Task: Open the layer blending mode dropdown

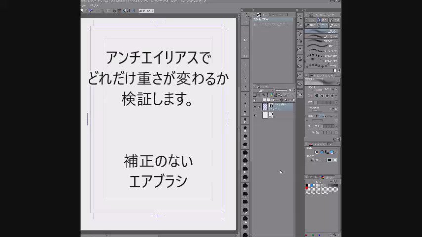Action: click(263, 91)
